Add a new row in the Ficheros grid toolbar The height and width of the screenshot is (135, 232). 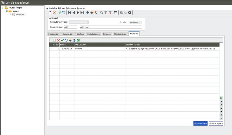pos(55,40)
